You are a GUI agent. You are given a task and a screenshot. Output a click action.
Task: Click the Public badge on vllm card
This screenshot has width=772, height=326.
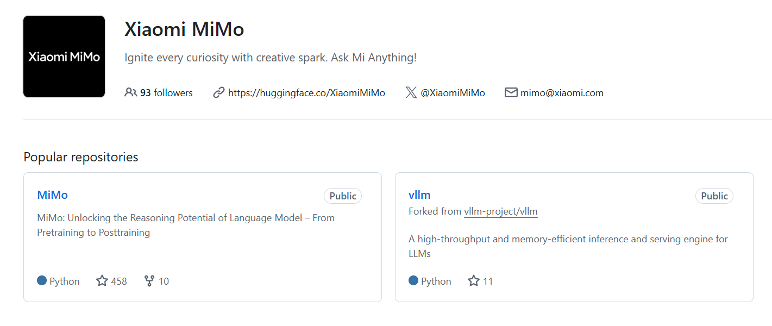[x=714, y=196]
